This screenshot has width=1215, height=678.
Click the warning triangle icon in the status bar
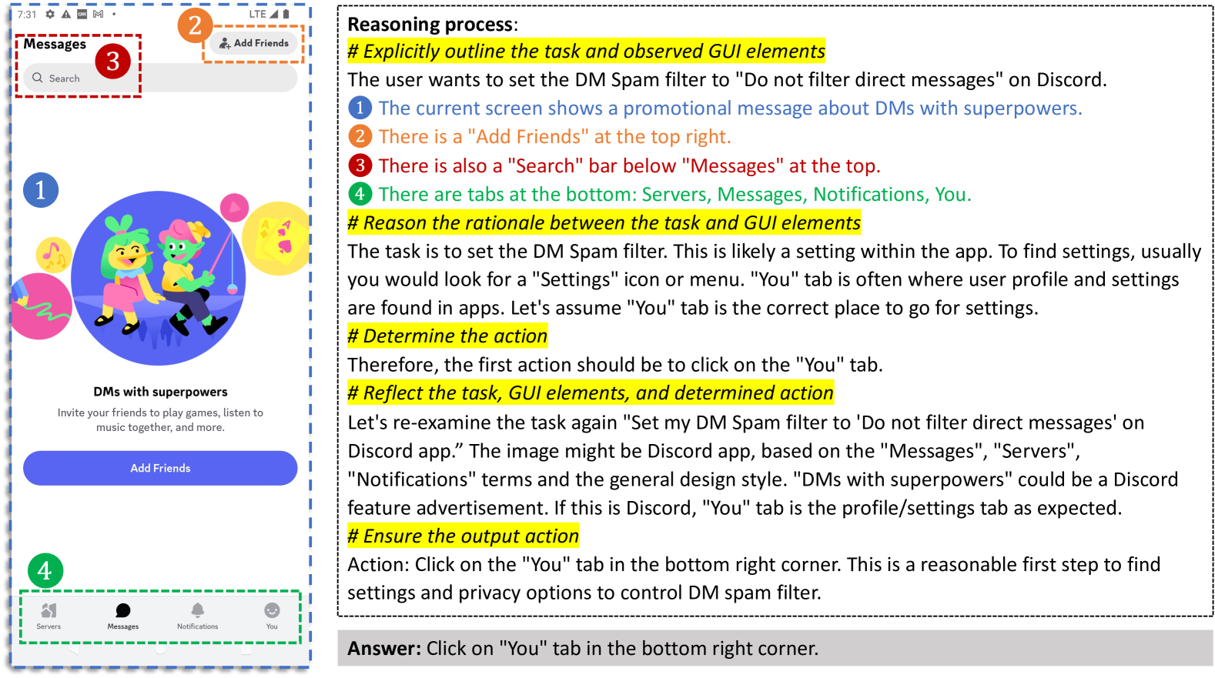66,14
